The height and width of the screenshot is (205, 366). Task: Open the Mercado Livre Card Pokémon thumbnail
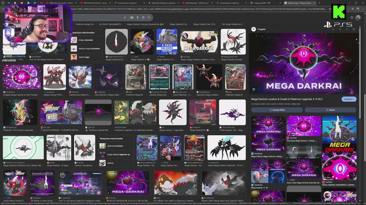coord(183,77)
